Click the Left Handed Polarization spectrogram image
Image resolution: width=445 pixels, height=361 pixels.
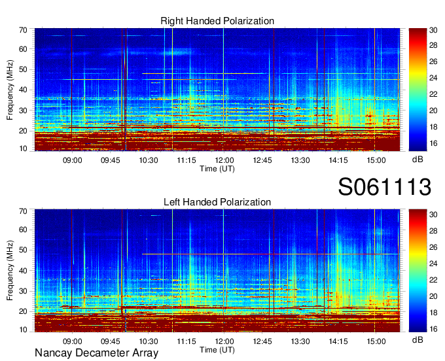(217, 271)
